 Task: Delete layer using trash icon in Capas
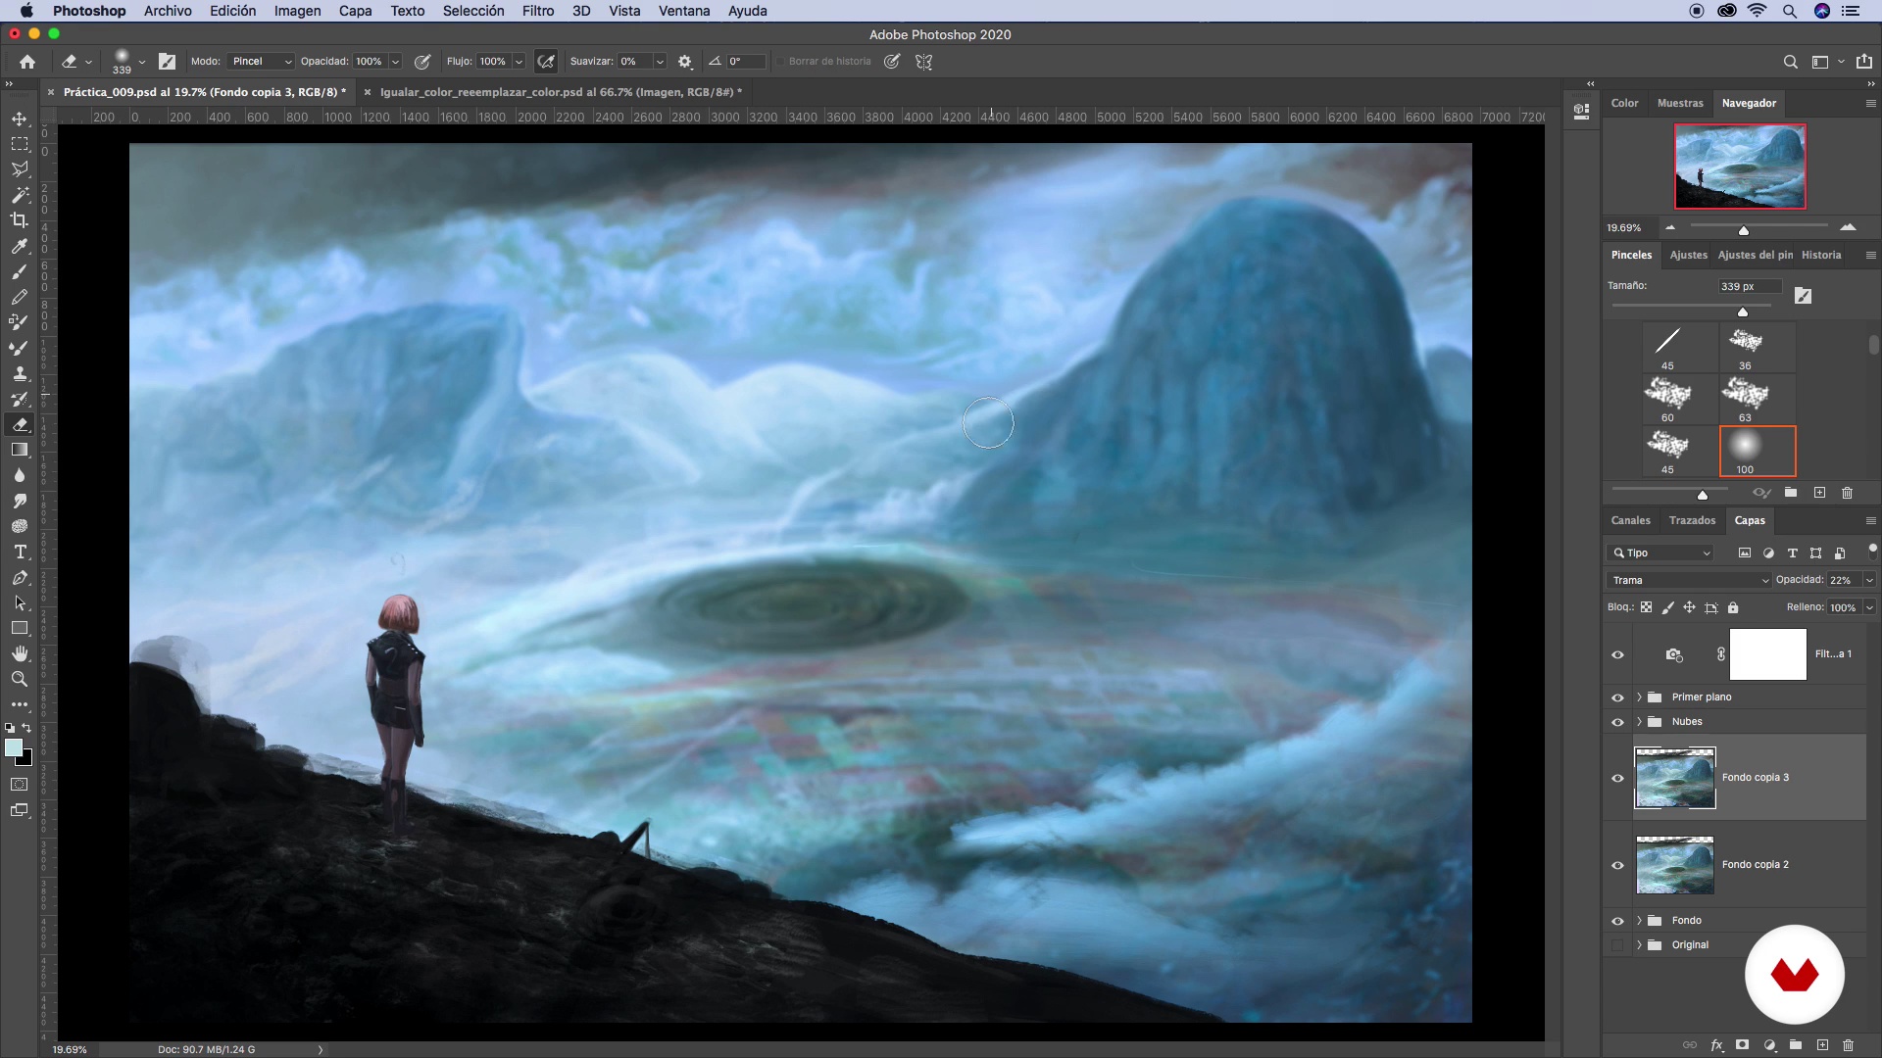(x=1848, y=1045)
